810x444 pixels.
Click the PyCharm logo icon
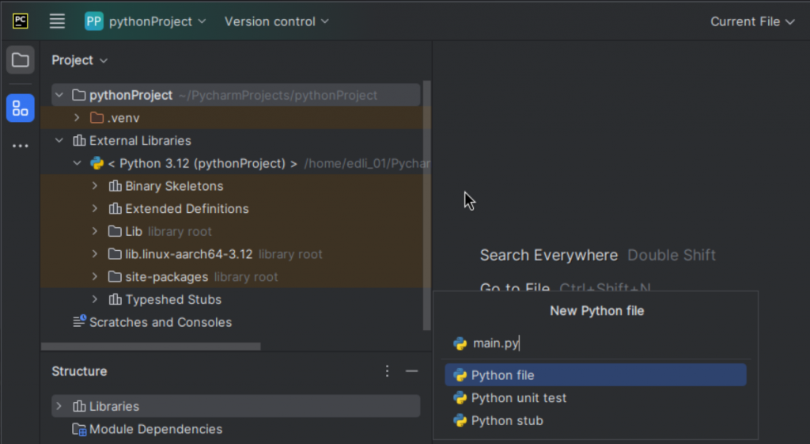coord(21,21)
